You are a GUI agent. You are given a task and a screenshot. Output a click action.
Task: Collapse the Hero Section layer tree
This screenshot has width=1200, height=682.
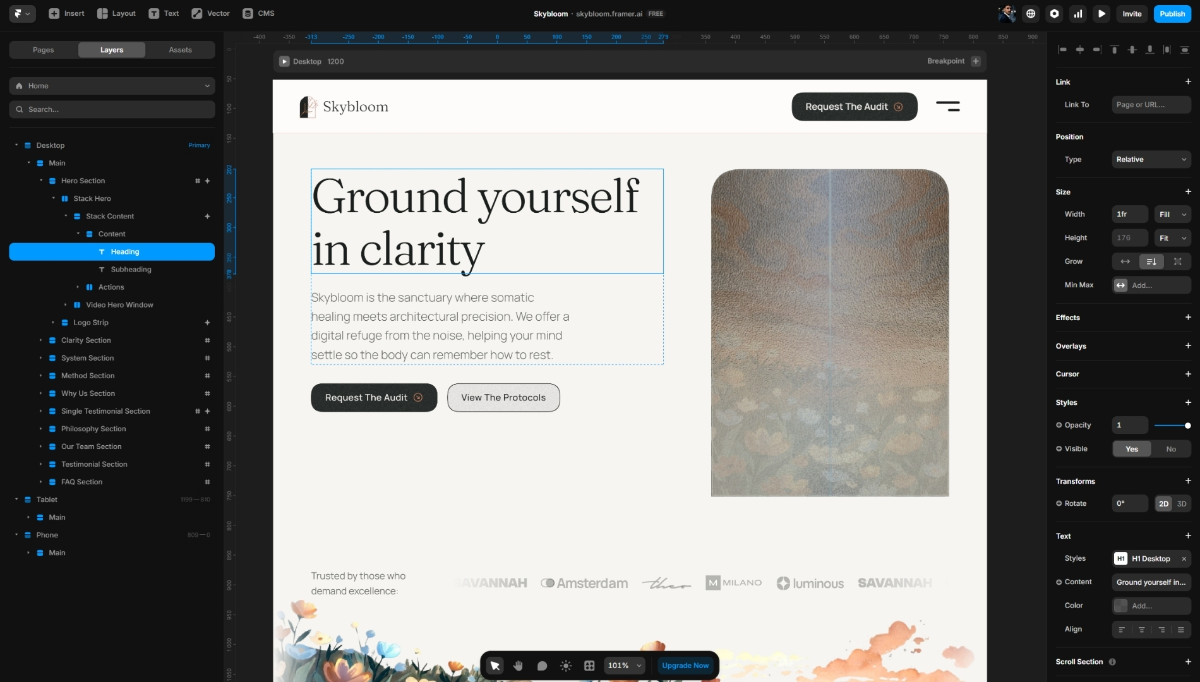(x=41, y=181)
